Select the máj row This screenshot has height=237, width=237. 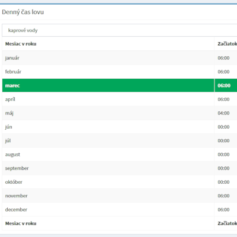coord(120,113)
